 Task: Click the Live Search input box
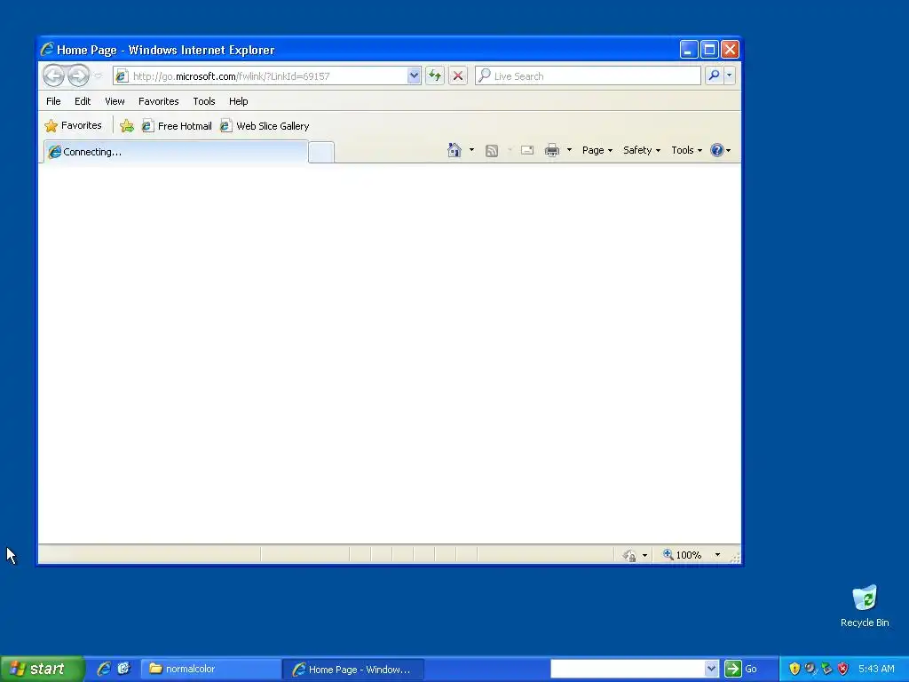click(x=588, y=76)
